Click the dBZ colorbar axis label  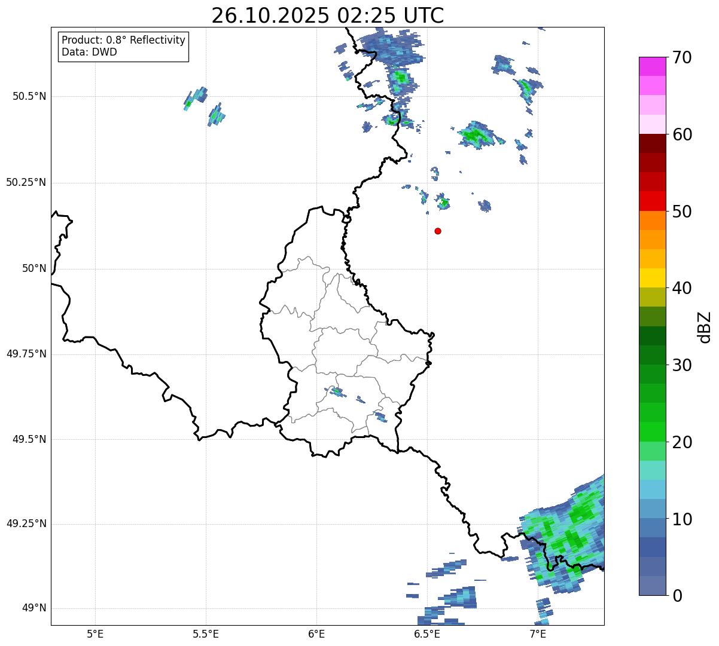coord(705,326)
